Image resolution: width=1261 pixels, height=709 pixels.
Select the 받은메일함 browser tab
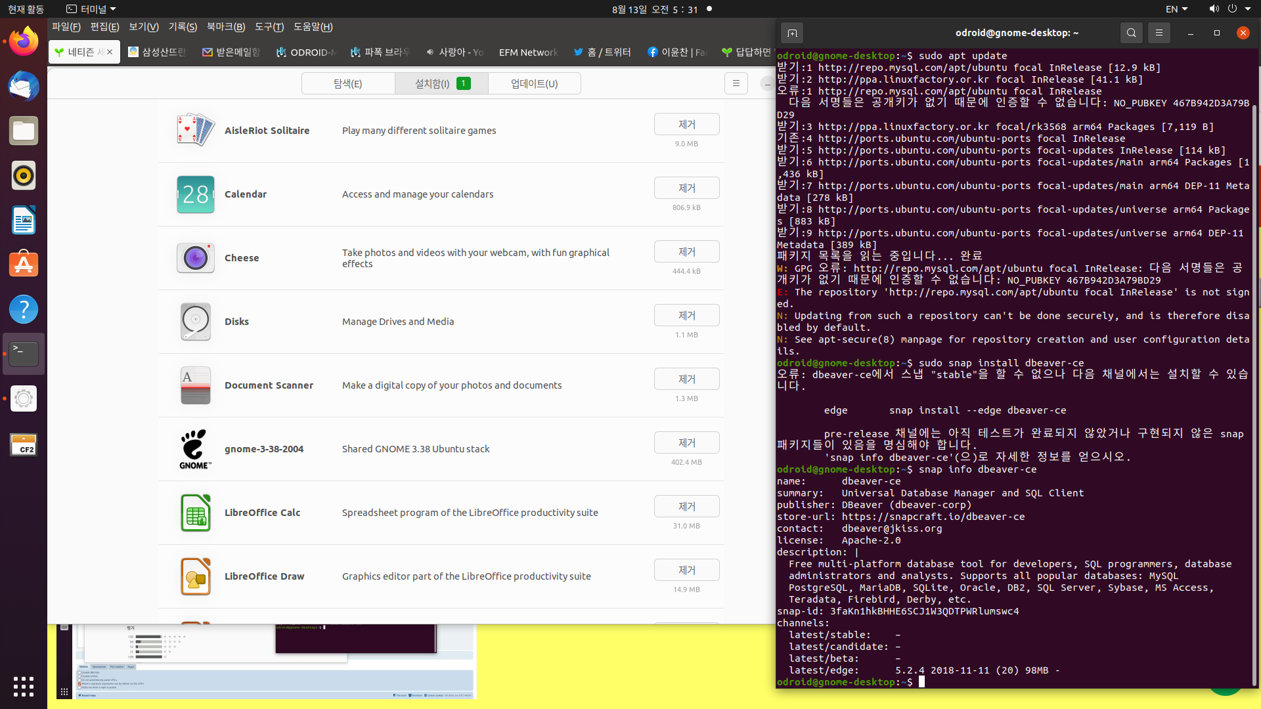click(x=231, y=52)
